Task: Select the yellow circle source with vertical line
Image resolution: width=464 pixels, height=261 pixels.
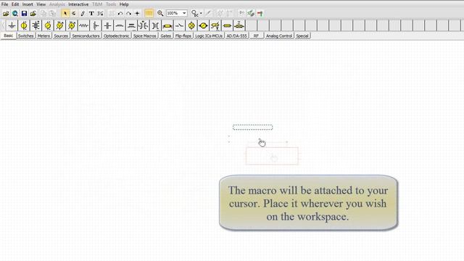Action: pos(24,26)
